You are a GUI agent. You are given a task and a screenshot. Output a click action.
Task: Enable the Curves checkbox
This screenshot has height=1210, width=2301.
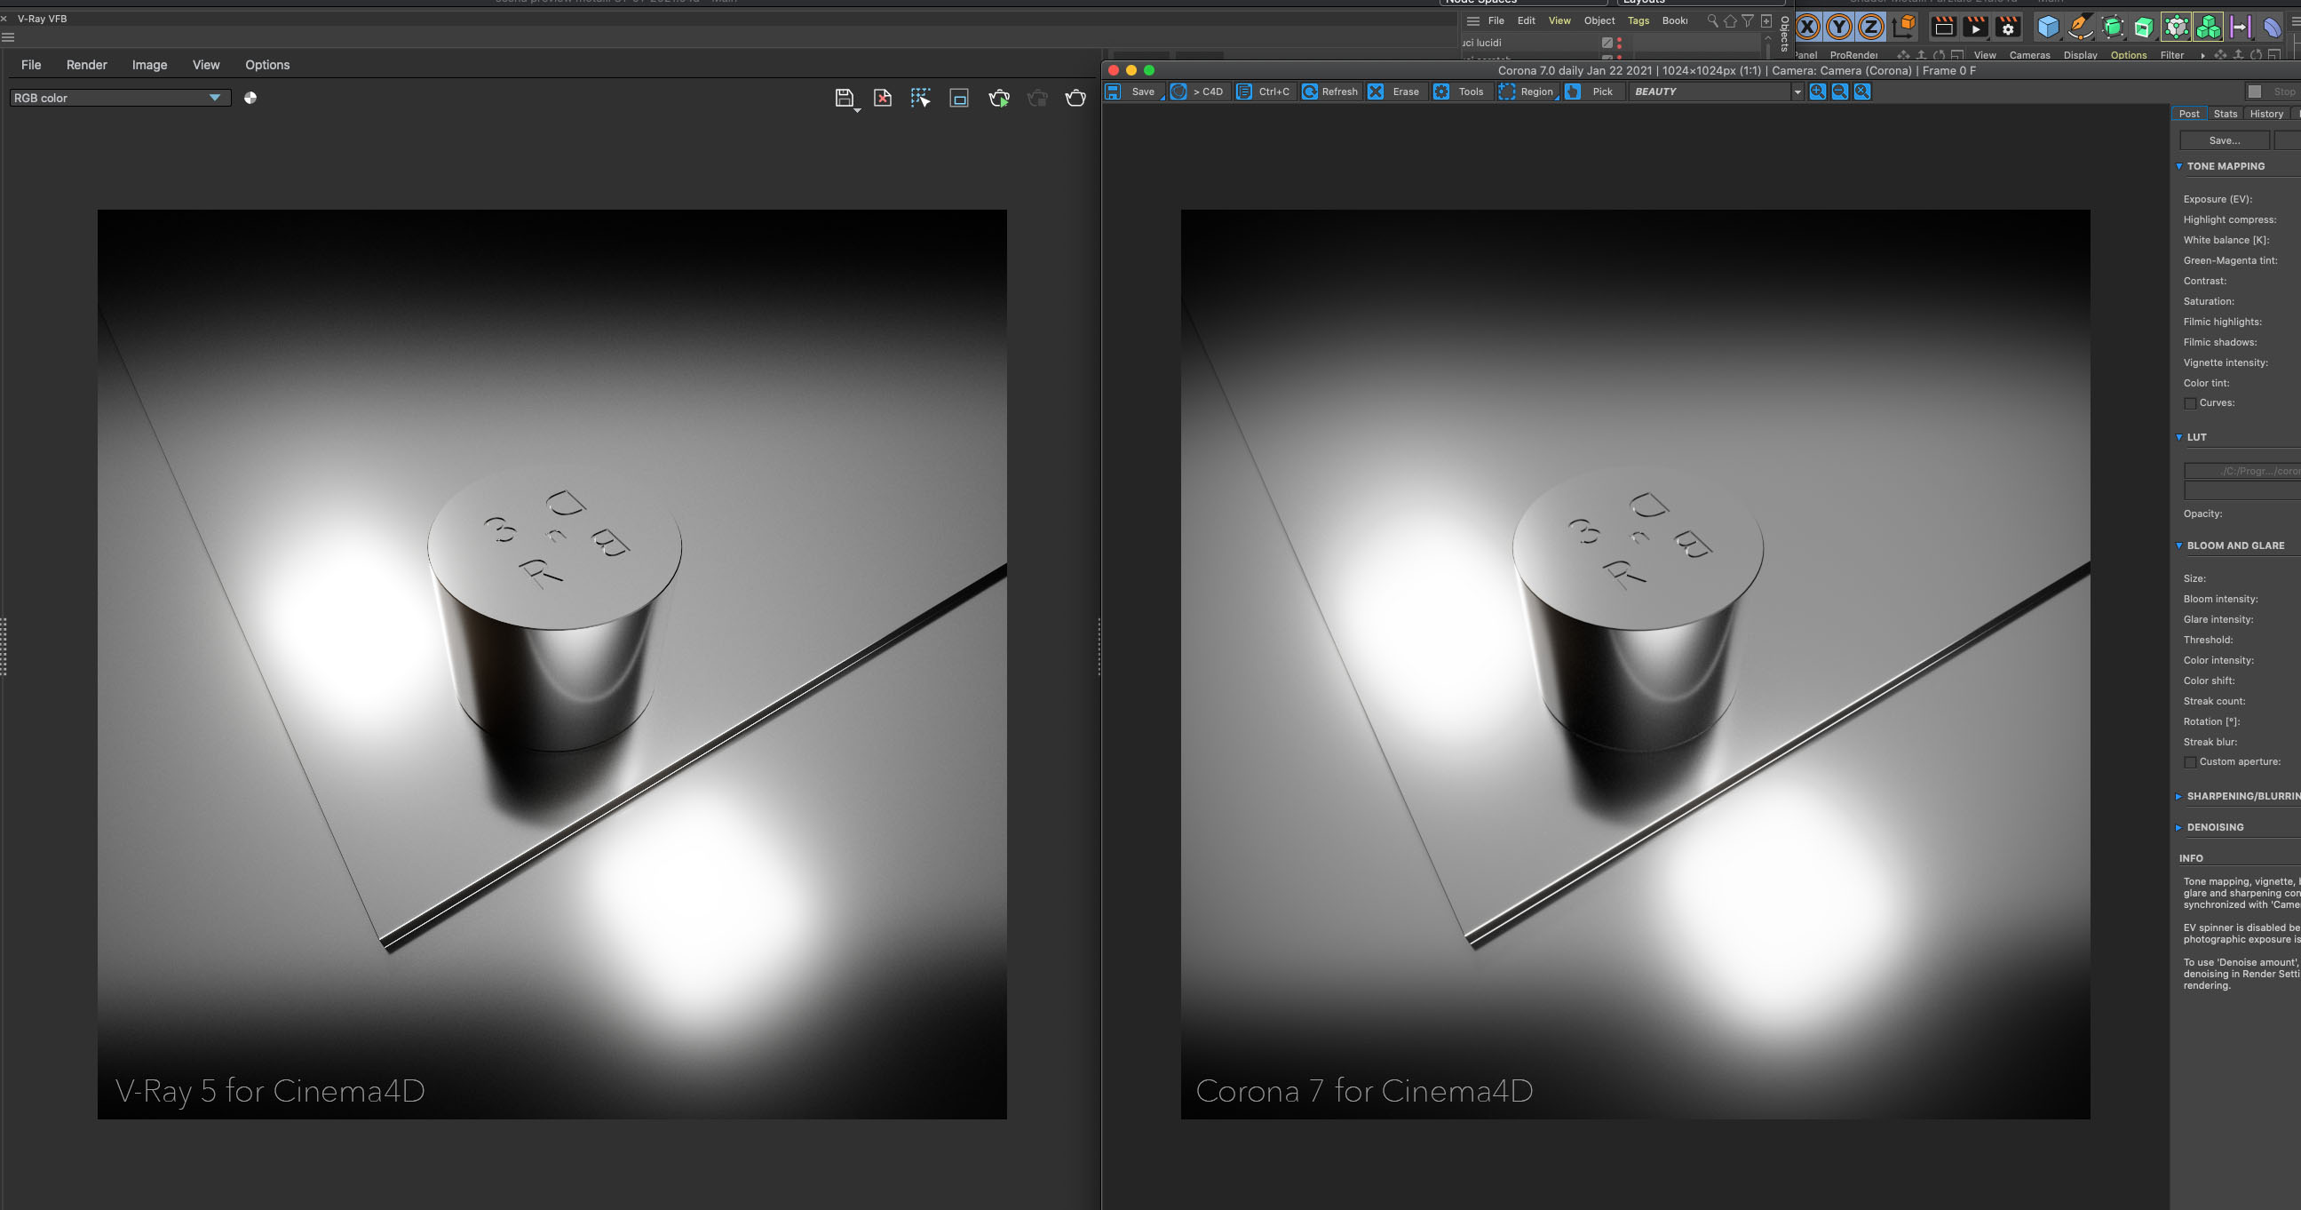[x=2190, y=404]
